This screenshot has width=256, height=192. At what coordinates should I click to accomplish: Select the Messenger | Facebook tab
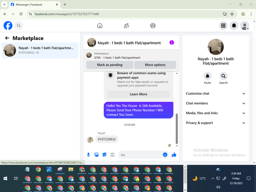pyautogui.click(x=34, y=5)
